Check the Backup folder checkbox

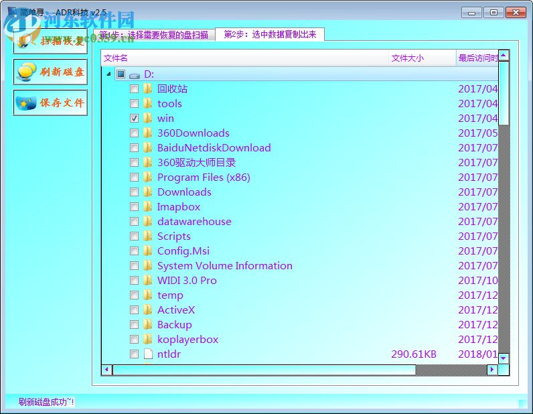[x=135, y=324]
